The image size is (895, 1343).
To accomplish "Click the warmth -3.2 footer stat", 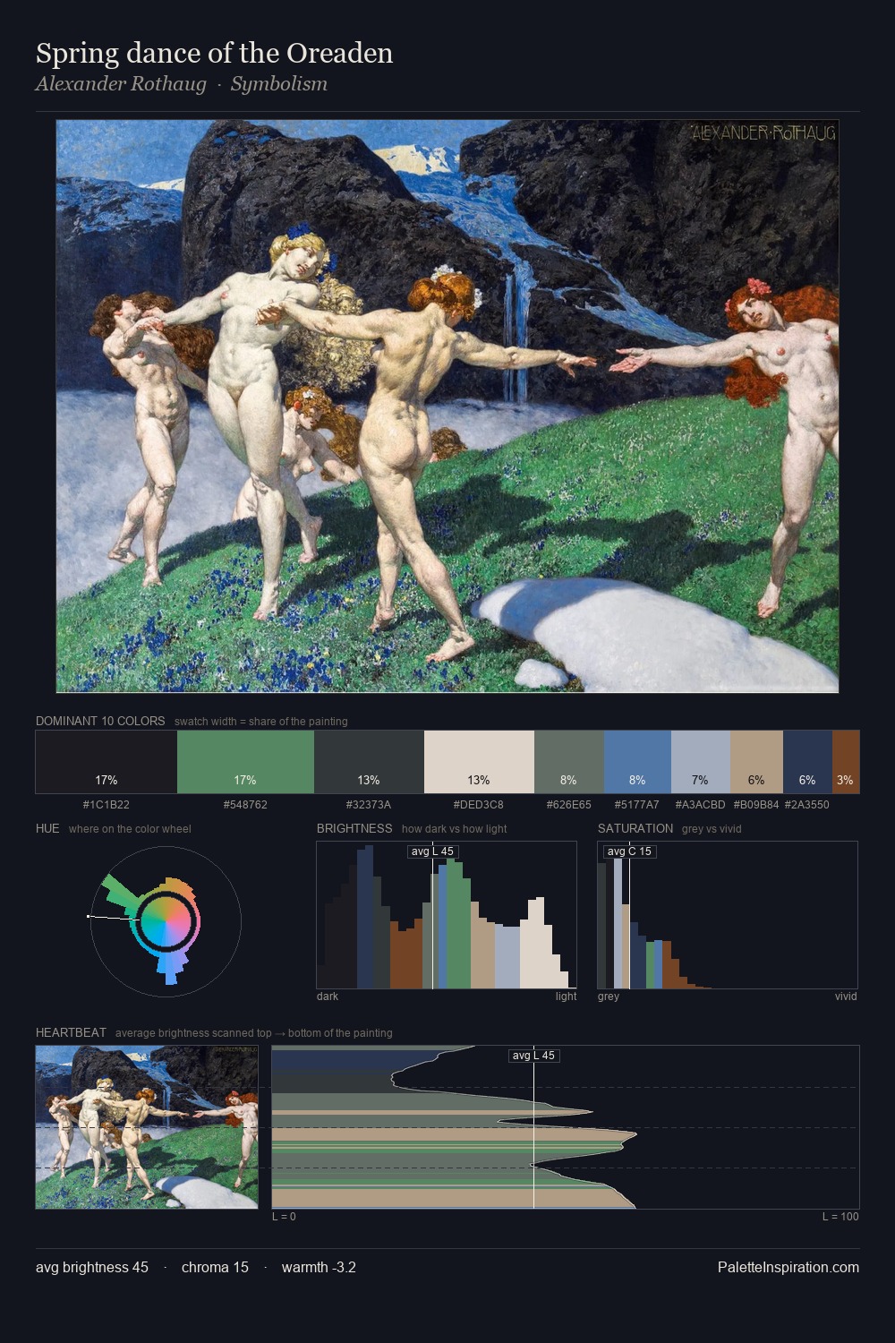I will coord(319,1267).
